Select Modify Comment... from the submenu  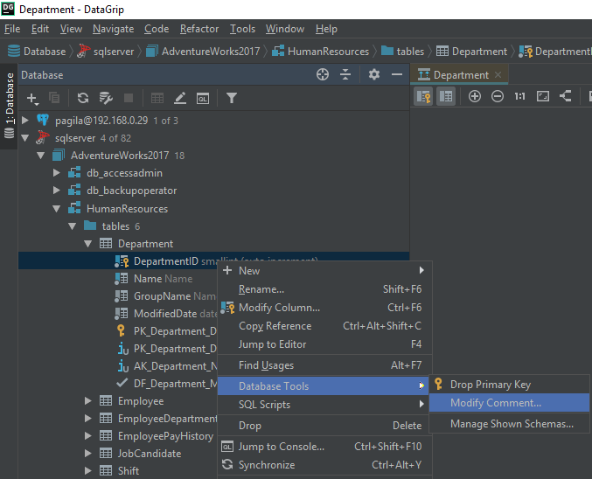point(495,403)
